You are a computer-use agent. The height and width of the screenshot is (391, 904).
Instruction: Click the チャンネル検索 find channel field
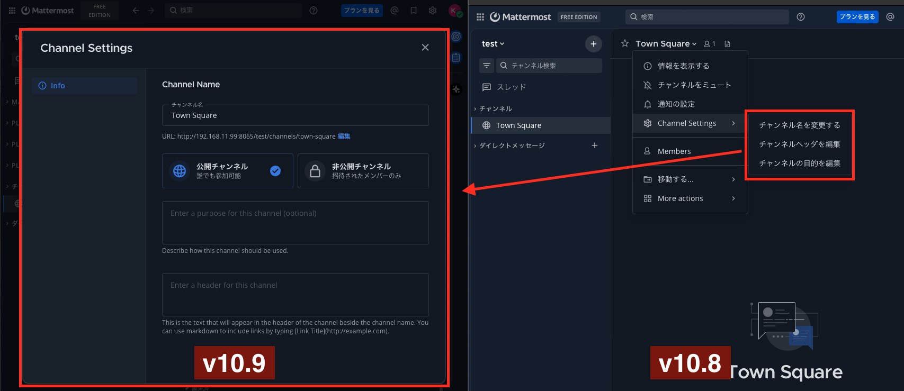pyautogui.click(x=549, y=66)
